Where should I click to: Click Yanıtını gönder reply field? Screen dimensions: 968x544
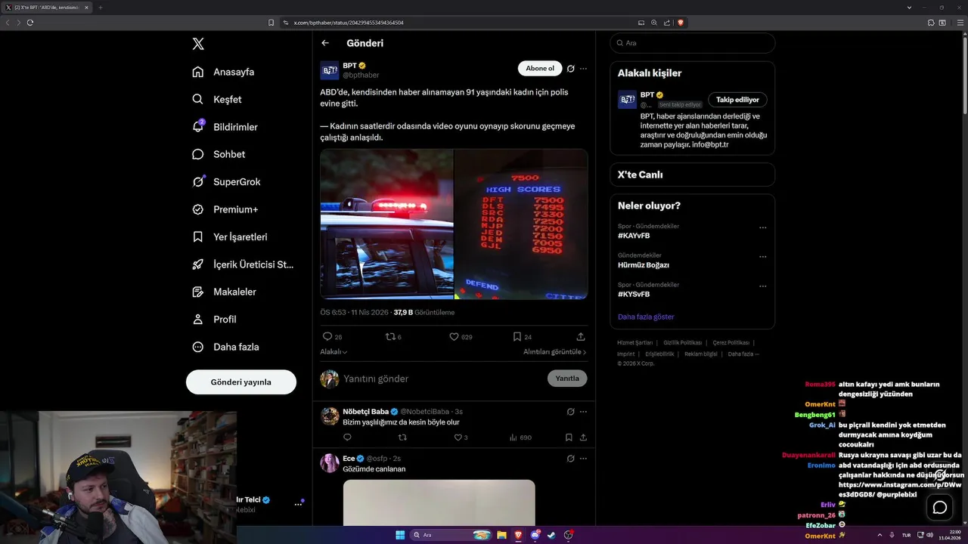(442, 379)
